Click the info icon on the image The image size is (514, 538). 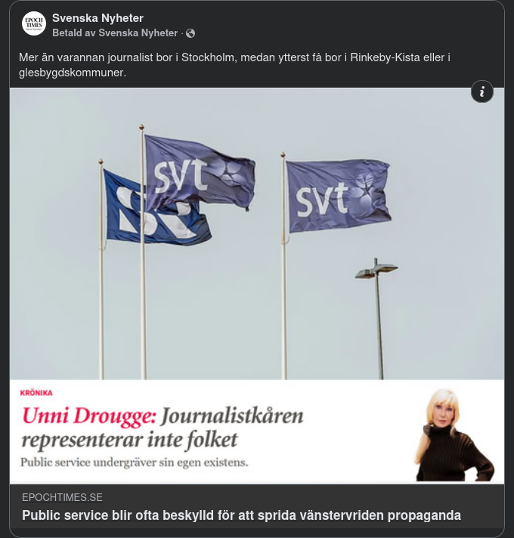(481, 91)
